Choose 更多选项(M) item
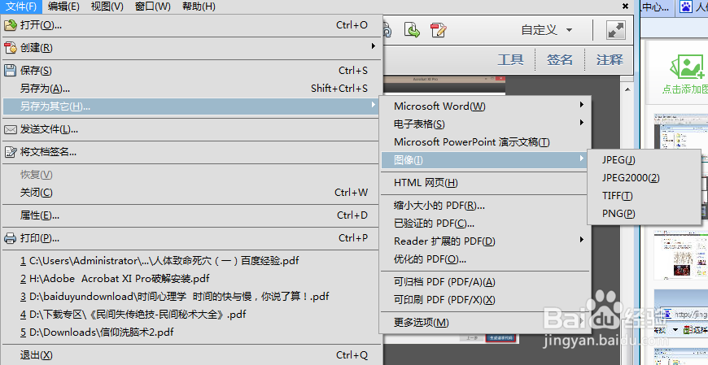The width and height of the screenshot is (708, 365). point(485,323)
